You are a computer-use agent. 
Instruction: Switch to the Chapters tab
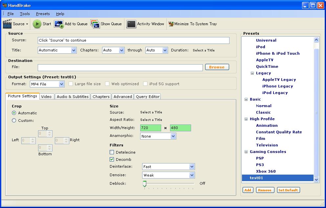click(x=101, y=96)
